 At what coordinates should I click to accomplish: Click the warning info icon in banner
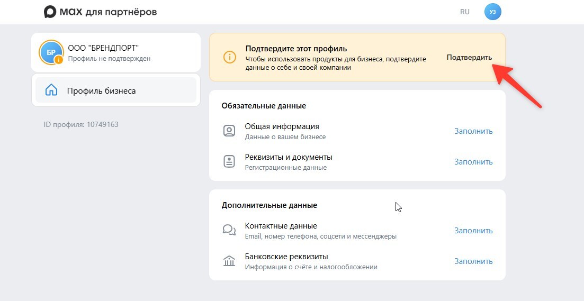tap(229, 57)
